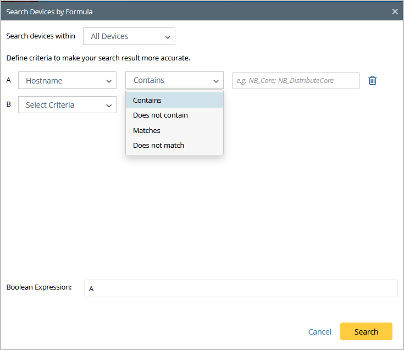This screenshot has height=350, width=404.
Task: Click into the Boolean Expression text box
Action: coord(240,288)
